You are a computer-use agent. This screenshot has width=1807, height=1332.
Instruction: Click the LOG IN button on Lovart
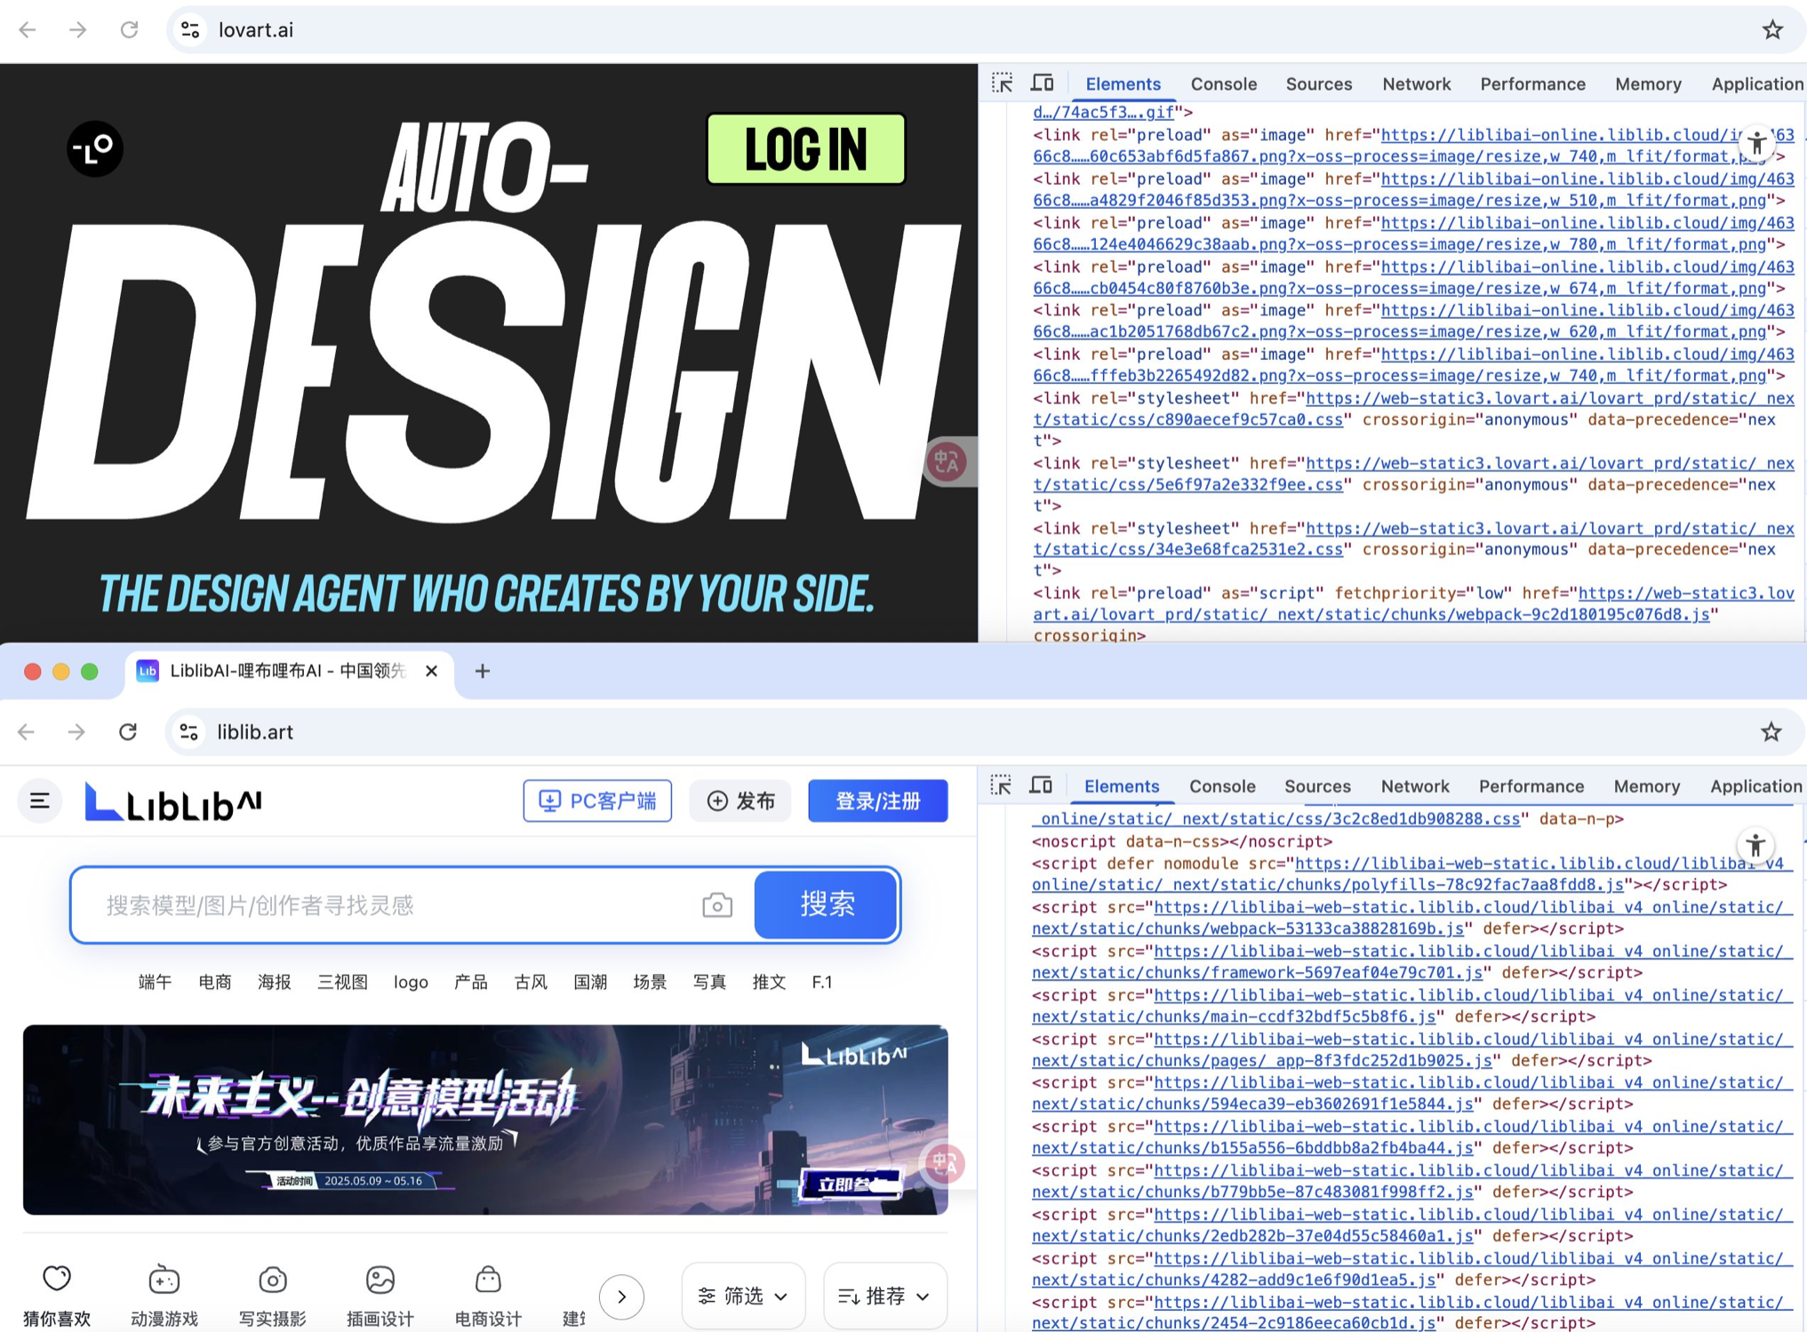pos(805,148)
